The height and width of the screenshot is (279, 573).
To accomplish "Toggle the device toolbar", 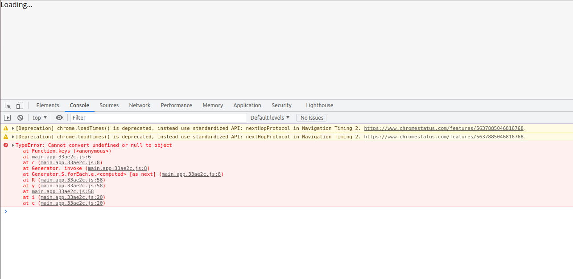I will [19, 105].
